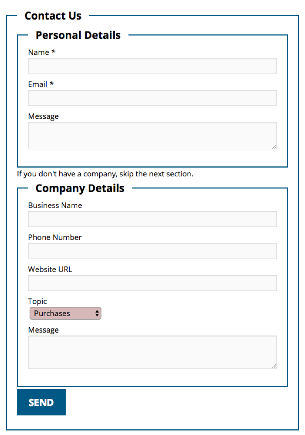Click the Phone Number field
Viewport: 305px width, 435px height.
[152, 251]
